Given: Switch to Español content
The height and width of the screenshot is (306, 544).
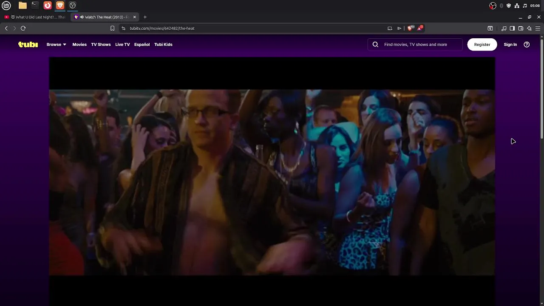Looking at the screenshot, I should (x=142, y=44).
